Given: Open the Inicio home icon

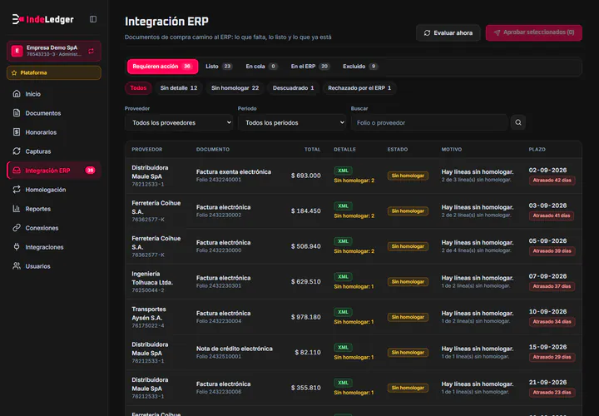Looking at the screenshot, I should coord(17,93).
